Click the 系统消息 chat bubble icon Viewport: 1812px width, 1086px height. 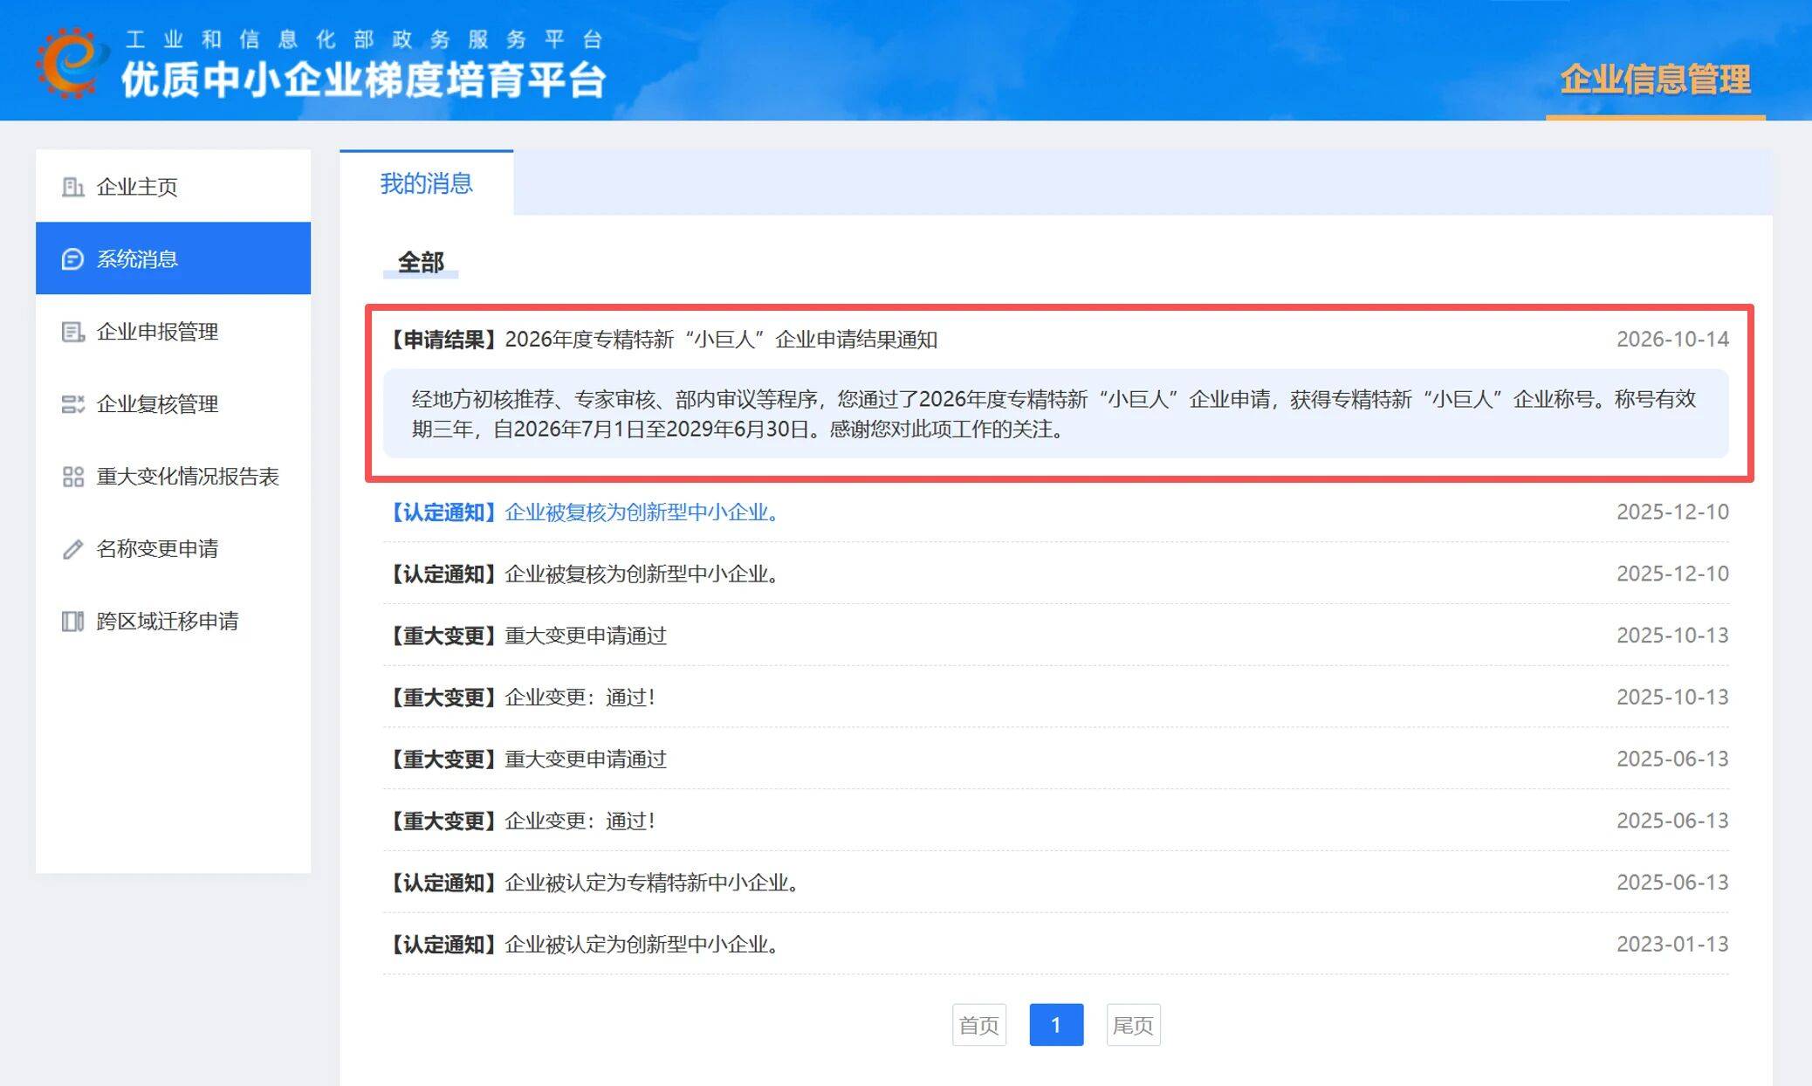click(73, 259)
